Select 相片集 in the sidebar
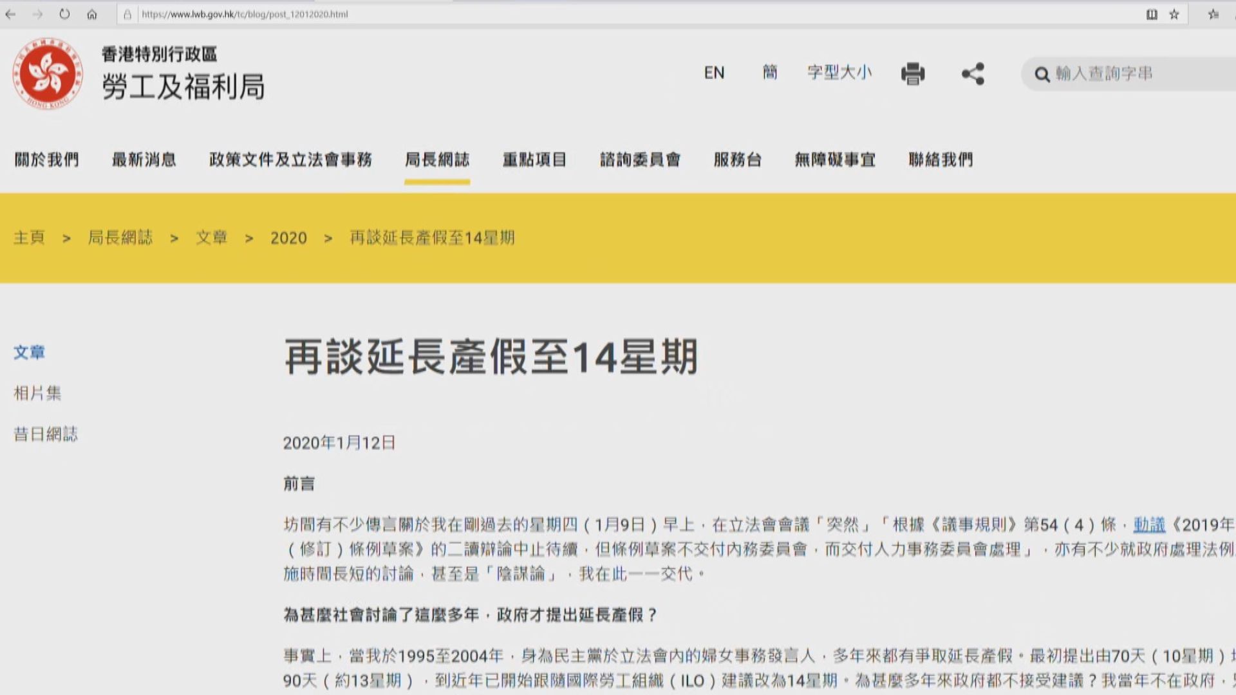Image resolution: width=1236 pixels, height=695 pixels. point(37,393)
